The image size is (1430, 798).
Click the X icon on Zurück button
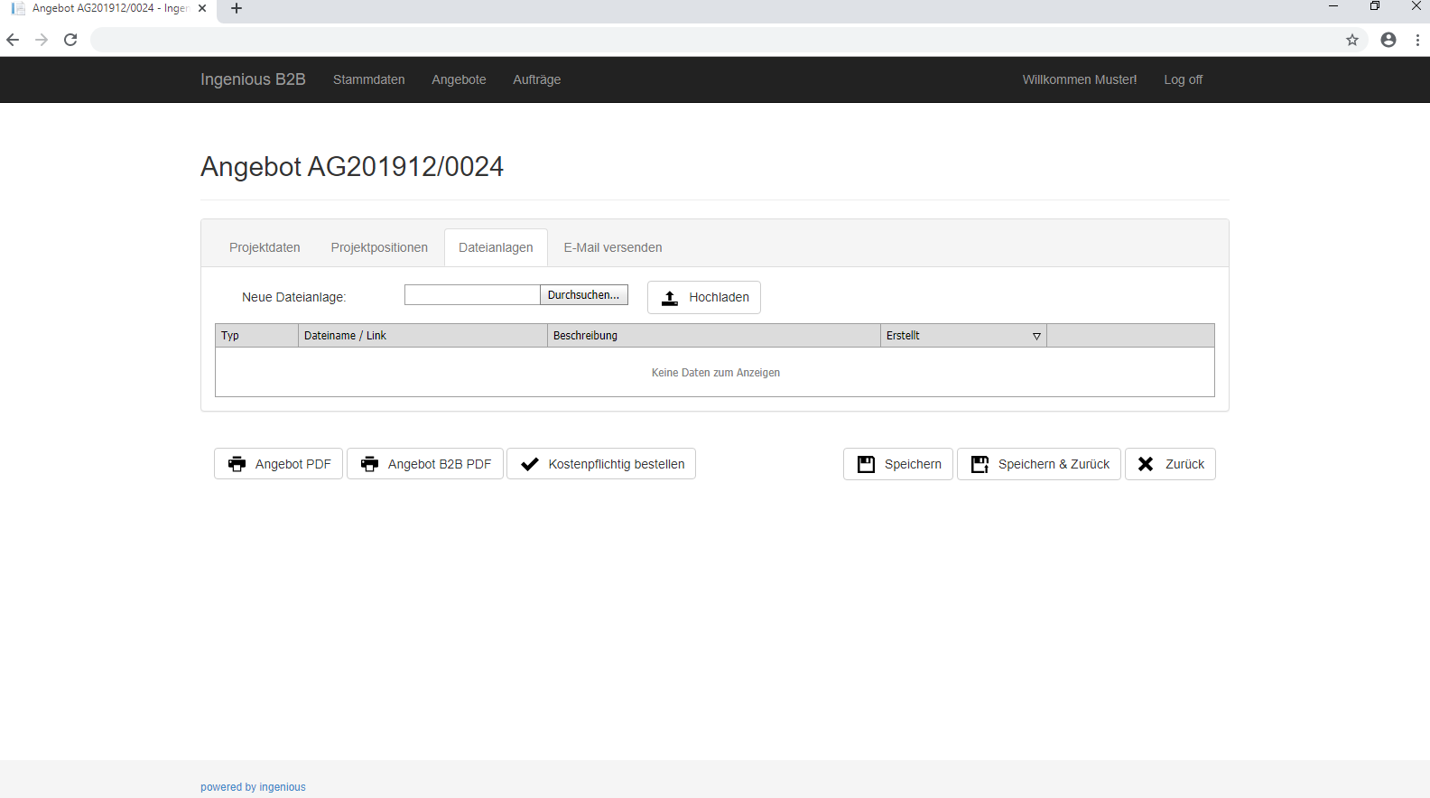coord(1146,464)
